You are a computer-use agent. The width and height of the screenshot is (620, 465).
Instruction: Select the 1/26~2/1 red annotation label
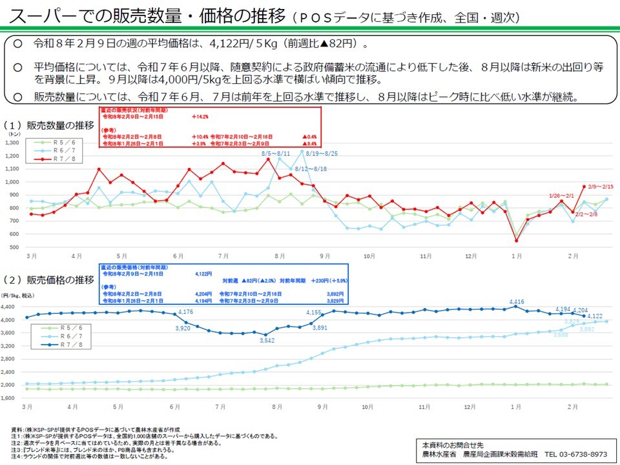click(x=561, y=195)
